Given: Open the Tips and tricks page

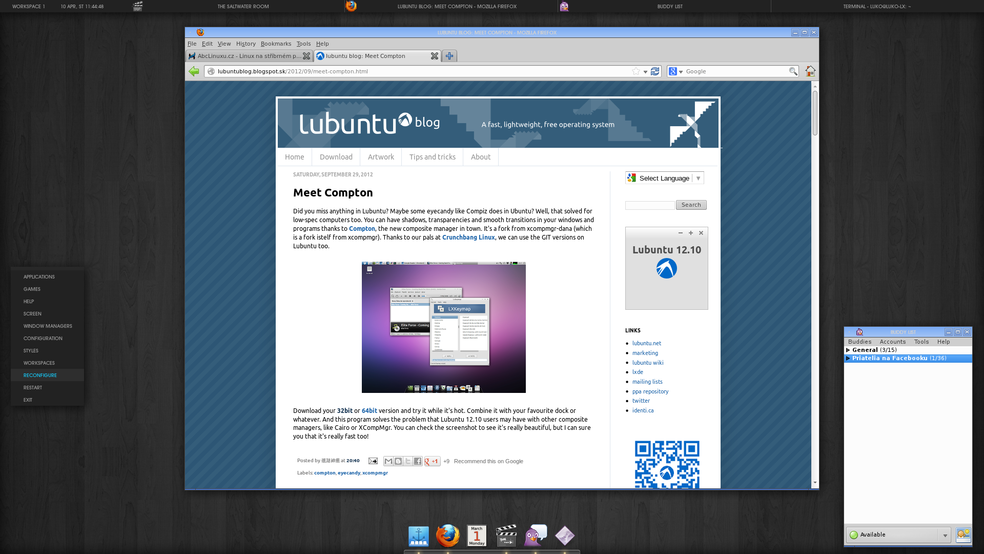Looking at the screenshot, I should 433,157.
